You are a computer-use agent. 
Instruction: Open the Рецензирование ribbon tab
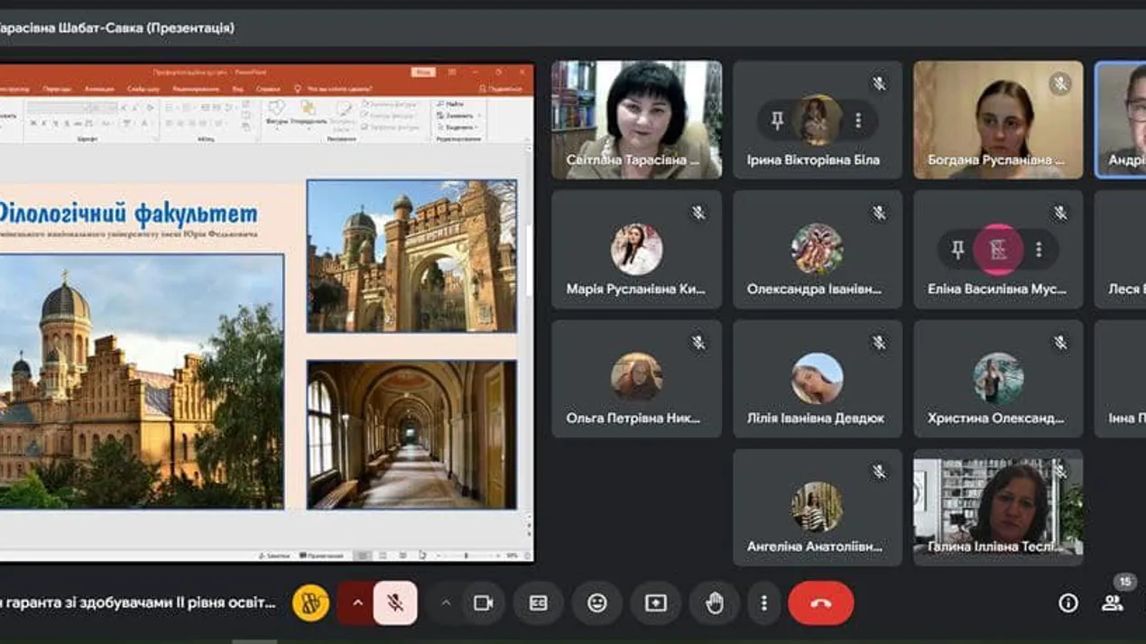pyautogui.click(x=196, y=89)
